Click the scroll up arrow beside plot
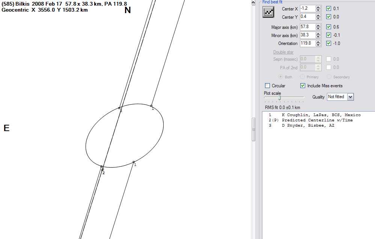This screenshot has height=239, width=375. click(253, 3)
